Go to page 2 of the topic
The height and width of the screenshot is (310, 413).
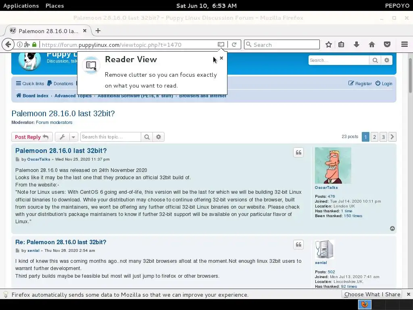(374, 137)
